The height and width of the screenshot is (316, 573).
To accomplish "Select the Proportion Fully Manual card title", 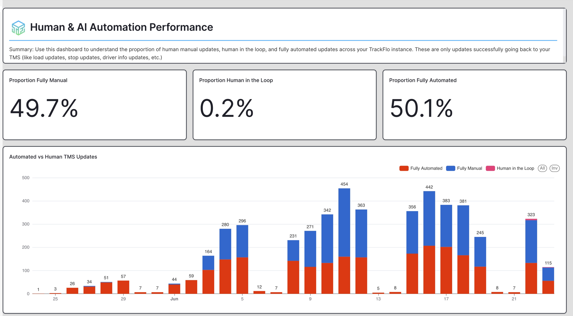I will click(x=38, y=80).
